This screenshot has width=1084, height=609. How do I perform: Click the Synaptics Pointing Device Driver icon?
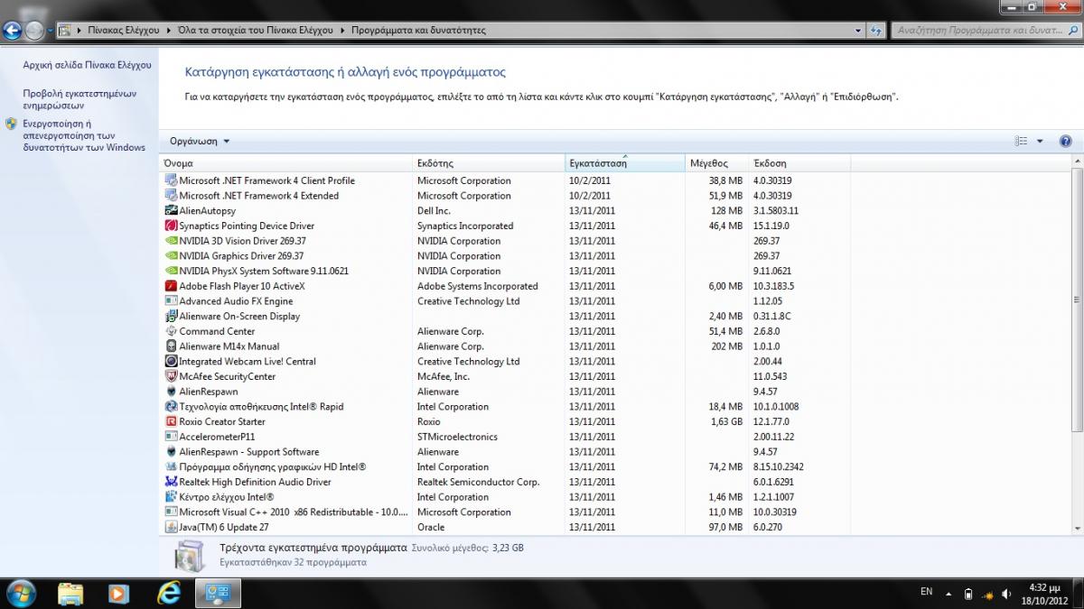point(172,226)
